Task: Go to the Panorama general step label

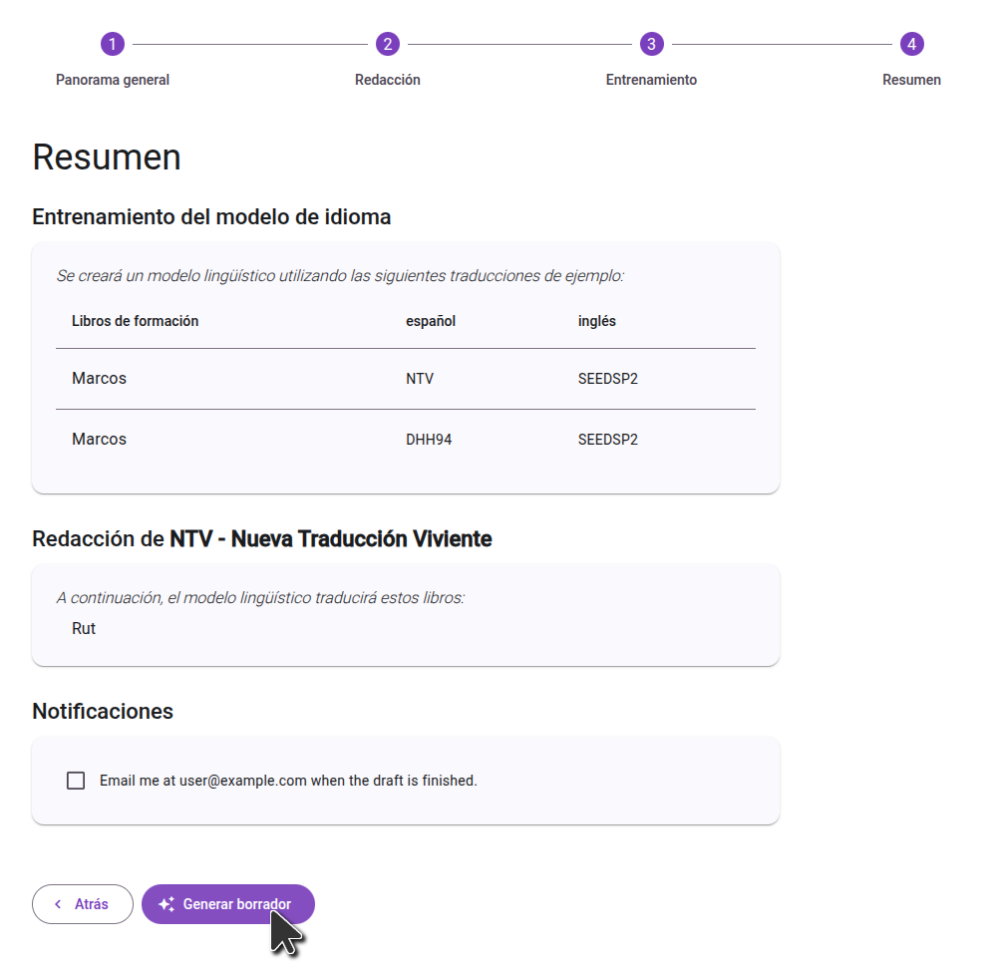Action: point(113,80)
